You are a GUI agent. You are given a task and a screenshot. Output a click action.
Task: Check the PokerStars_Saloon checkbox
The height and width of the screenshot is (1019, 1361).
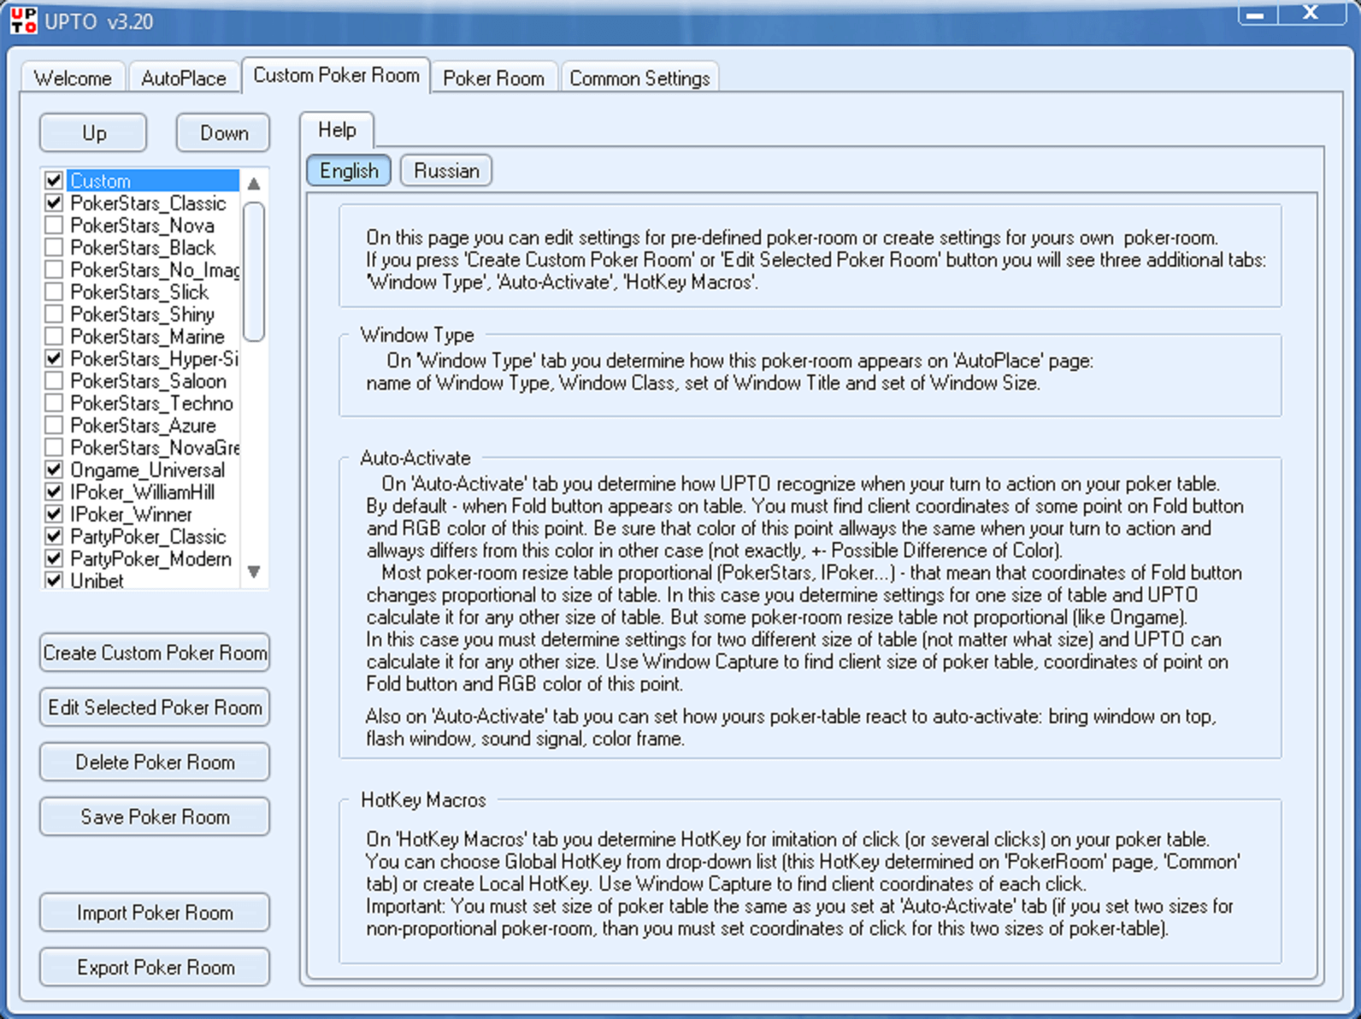[x=54, y=380]
